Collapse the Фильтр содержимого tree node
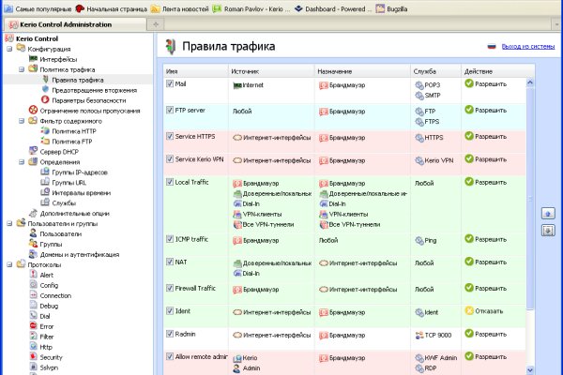The width and height of the screenshot is (563, 375). (x=20, y=121)
